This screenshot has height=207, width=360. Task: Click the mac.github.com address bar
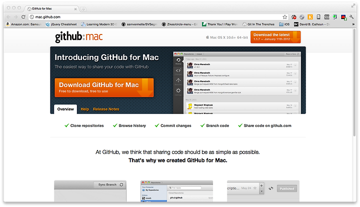tap(158, 17)
